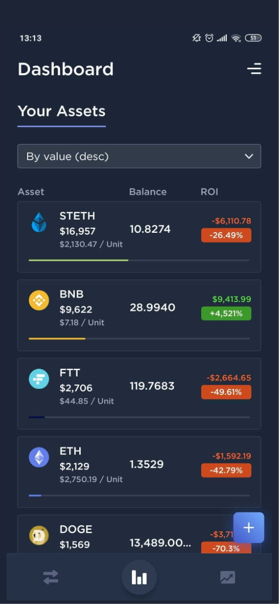Open the By value (desc) sort dropdown
The width and height of the screenshot is (279, 604).
(x=139, y=156)
